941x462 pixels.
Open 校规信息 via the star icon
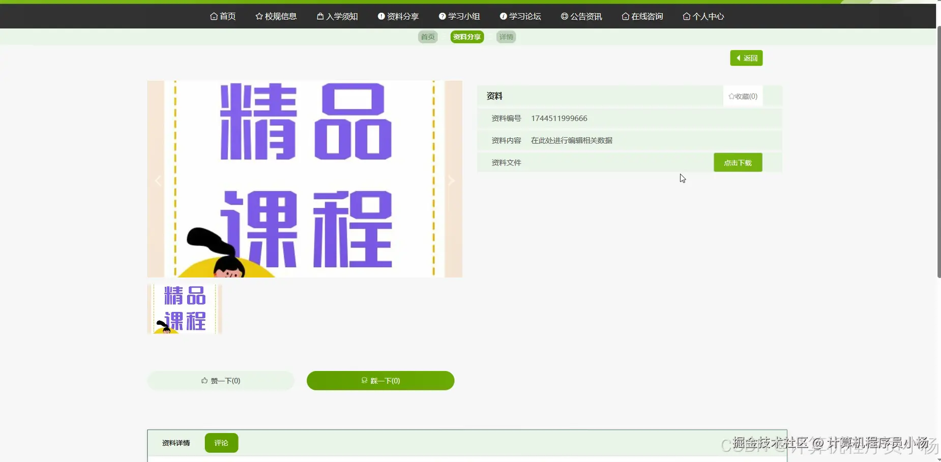pos(276,16)
